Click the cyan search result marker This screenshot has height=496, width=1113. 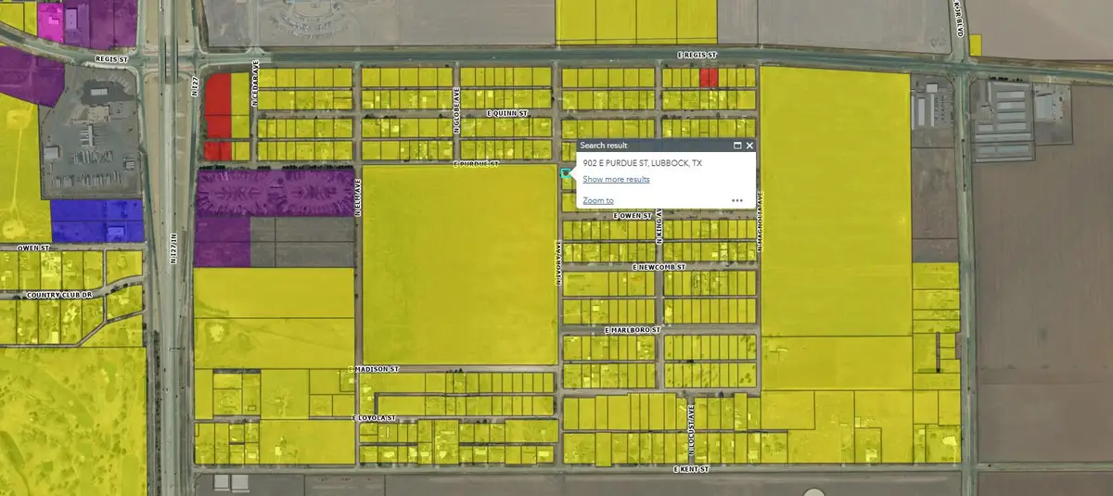(x=566, y=172)
